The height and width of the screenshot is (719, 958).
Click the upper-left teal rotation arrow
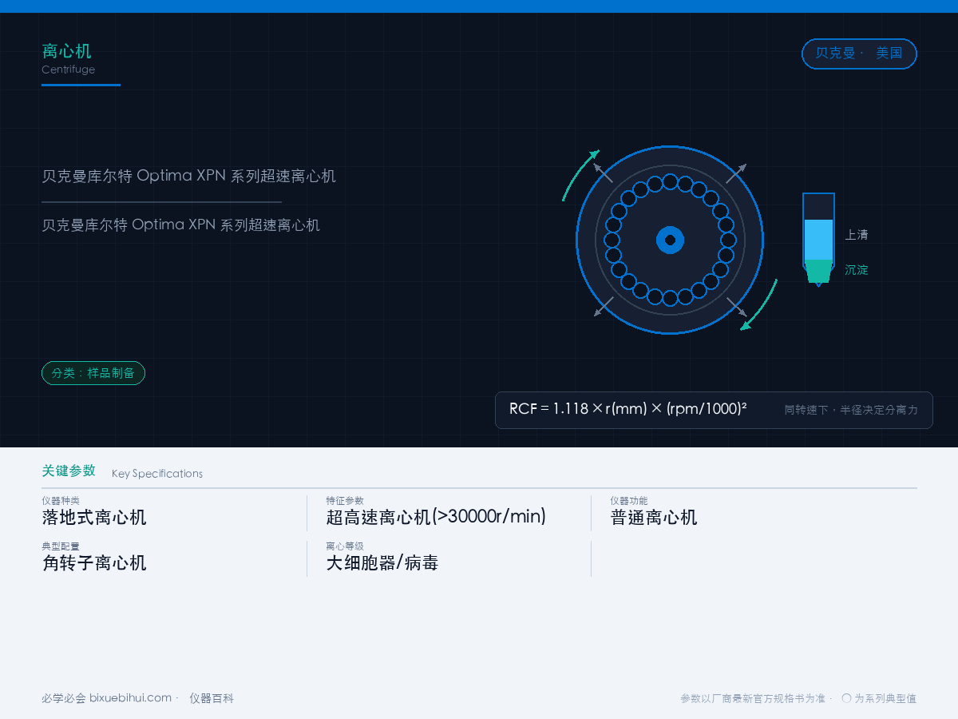tap(580, 175)
